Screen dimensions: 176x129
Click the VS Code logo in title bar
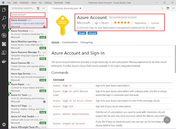(x=3, y=2)
